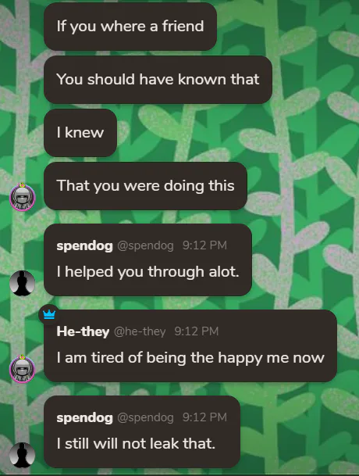Viewport: 359px width, 476px height.
Task: Select the 'I knew' message bubble
Action: click(x=80, y=133)
